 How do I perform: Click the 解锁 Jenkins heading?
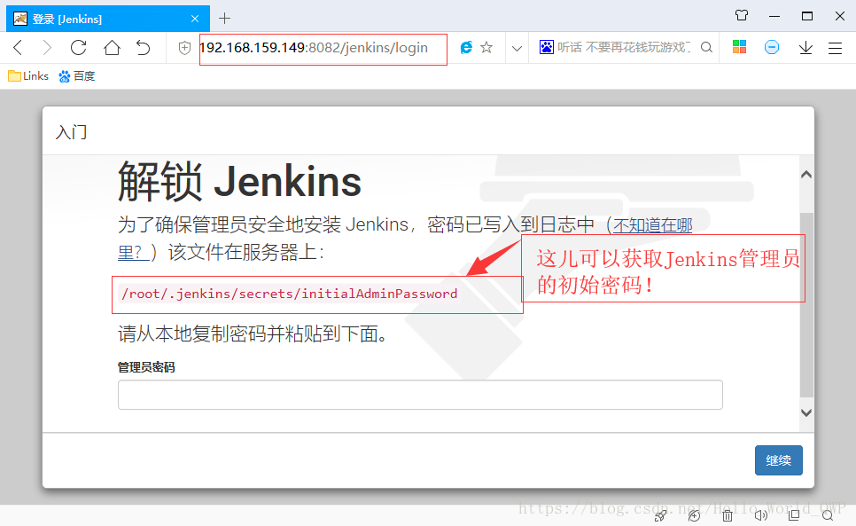coord(239,181)
